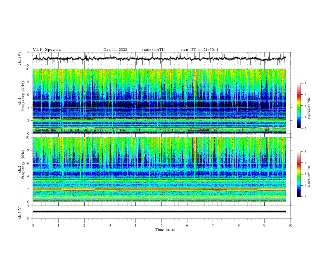Click the ch.2 'Frequency (kHz)' axis label

tap(23, 165)
